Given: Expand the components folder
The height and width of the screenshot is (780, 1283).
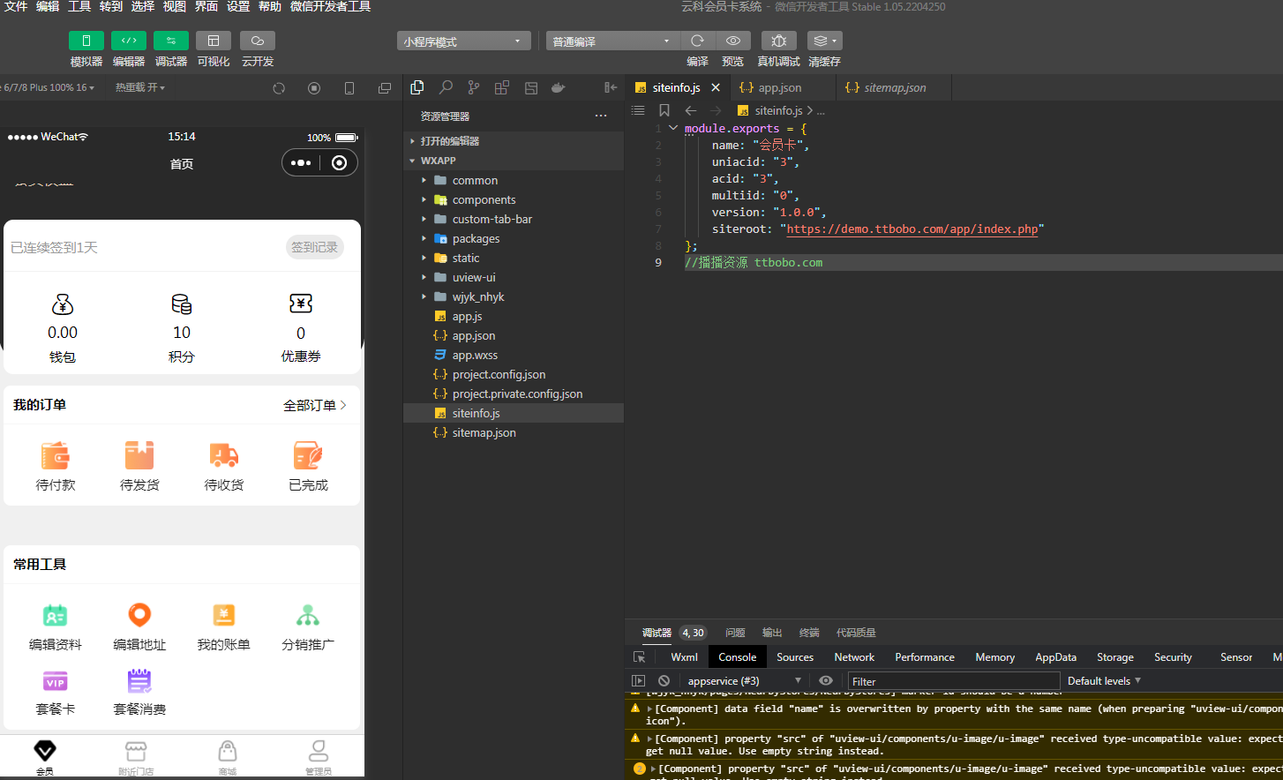Looking at the screenshot, I should [x=514, y=199].
